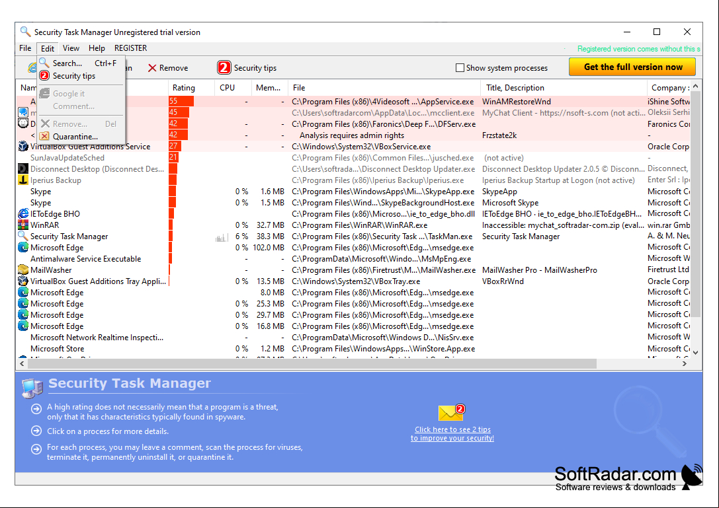Choose Security tips in the Edit menu
Viewport: 719px width, 508px height.
coord(81,76)
